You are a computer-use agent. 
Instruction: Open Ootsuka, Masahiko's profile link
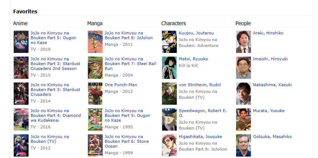272,137
